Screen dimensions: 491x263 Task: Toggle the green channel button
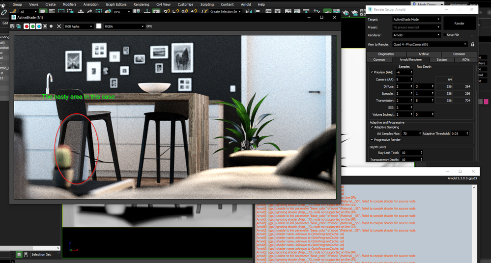(32, 26)
